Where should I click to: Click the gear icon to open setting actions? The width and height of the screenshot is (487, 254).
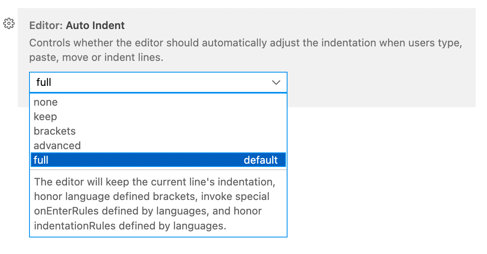(x=8, y=24)
